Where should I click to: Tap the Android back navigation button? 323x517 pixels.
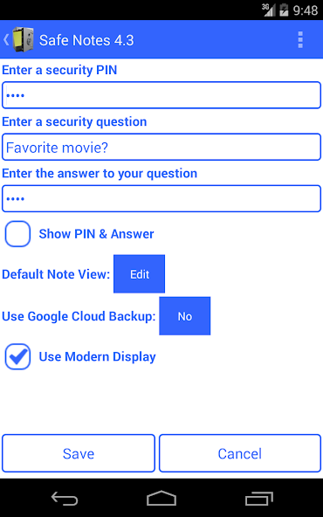65,498
